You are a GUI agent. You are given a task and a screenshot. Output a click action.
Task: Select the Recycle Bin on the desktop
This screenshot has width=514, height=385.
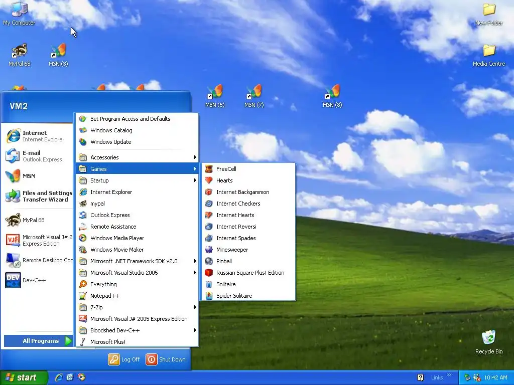click(x=489, y=342)
